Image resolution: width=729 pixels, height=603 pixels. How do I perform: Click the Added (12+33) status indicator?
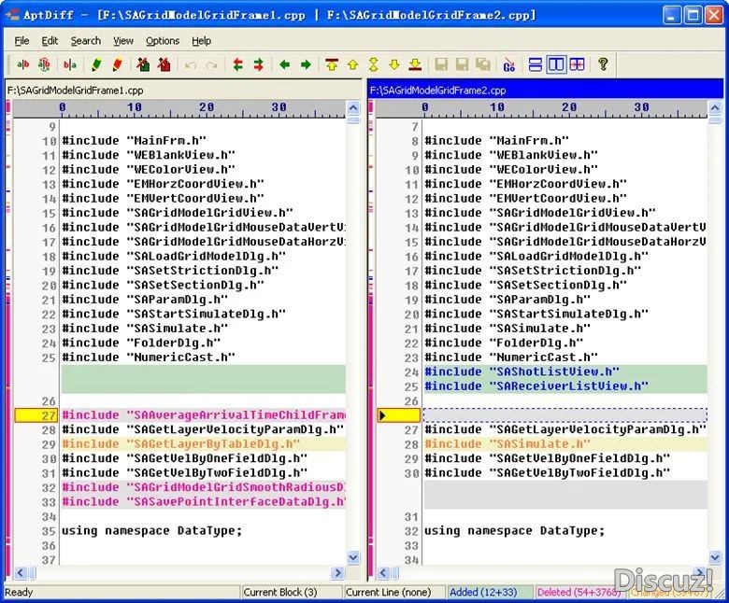pos(490,593)
